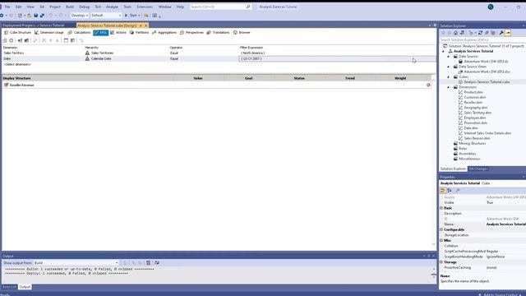This screenshot has width=526, height=296.
Task: Collapse the Data Sources folder
Action: [449, 57]
